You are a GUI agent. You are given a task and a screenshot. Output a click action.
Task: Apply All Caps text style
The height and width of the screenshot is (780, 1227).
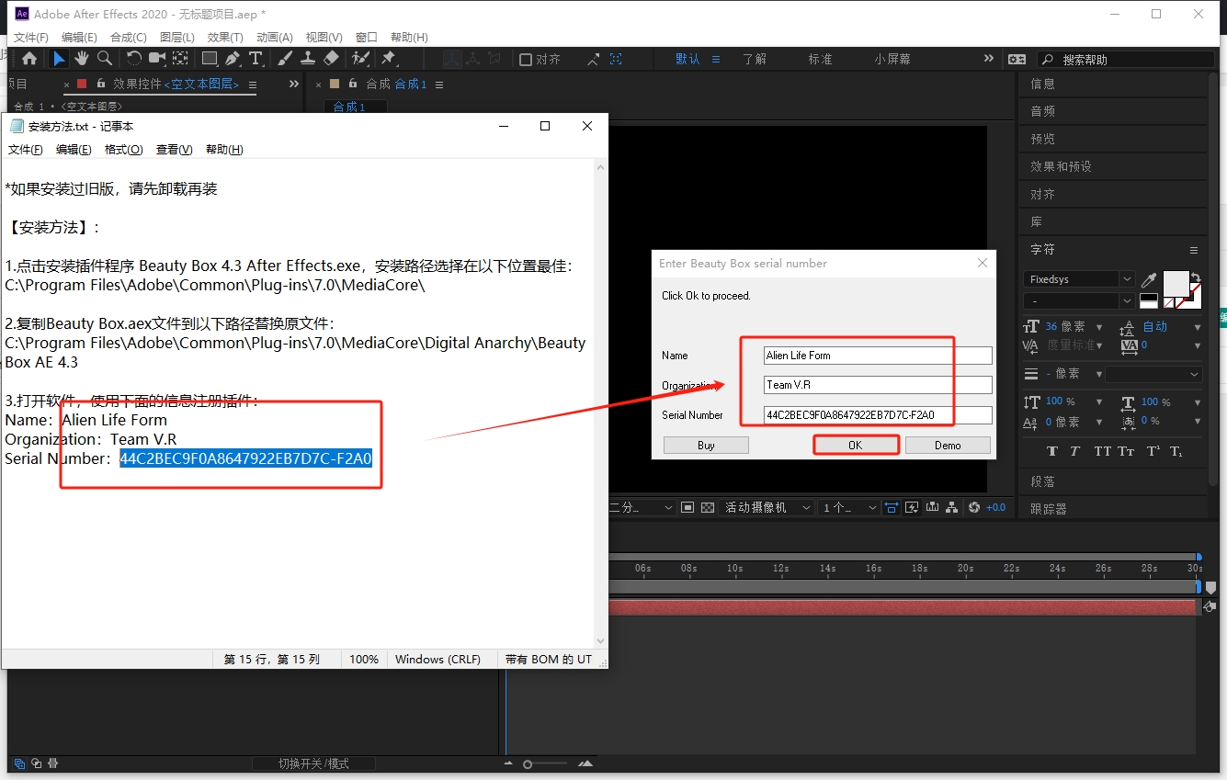[x=1102, y=451]
